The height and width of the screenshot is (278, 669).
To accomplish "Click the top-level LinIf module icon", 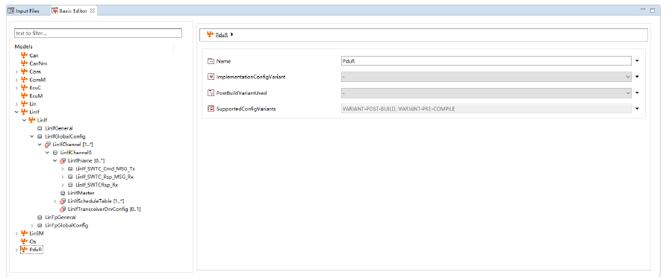I will coord(25,112).
